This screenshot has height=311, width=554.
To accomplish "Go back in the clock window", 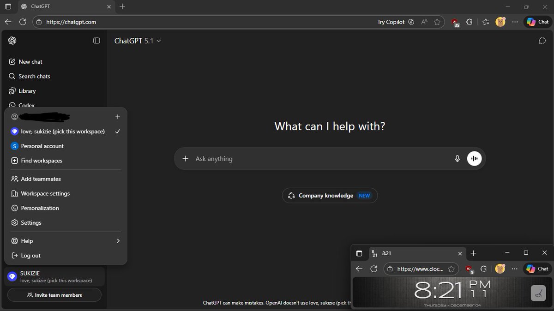I will 359,269.
